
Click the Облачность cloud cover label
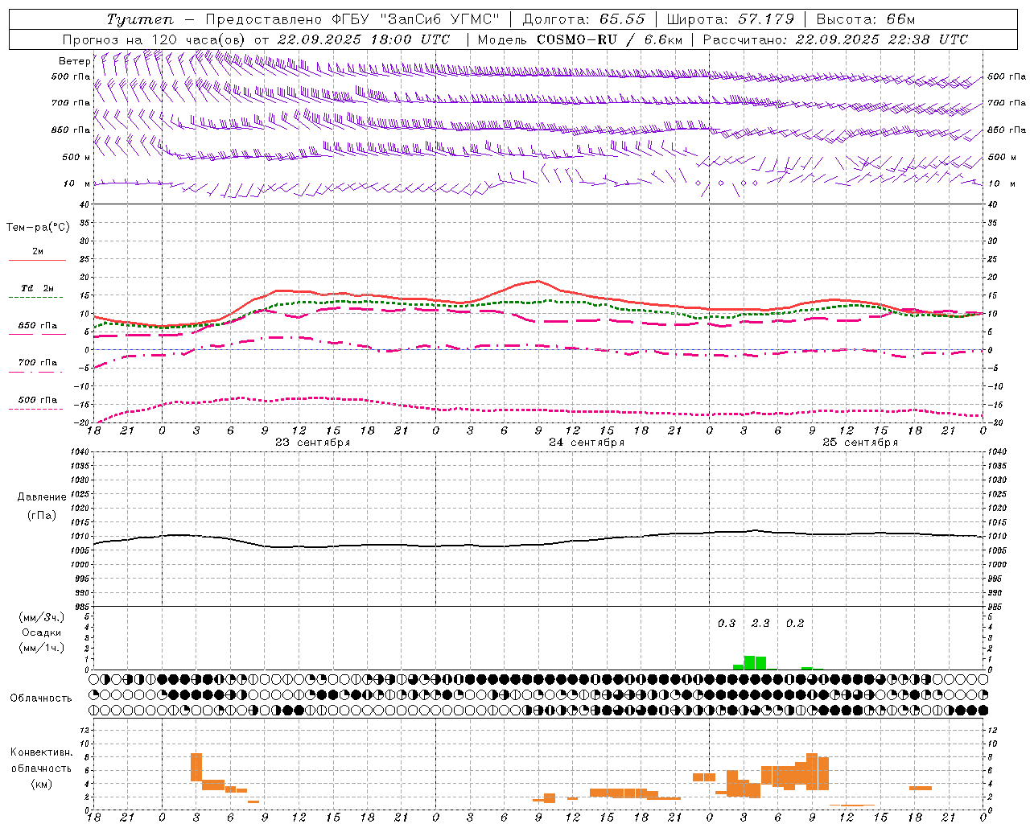[x=41, y=698]
